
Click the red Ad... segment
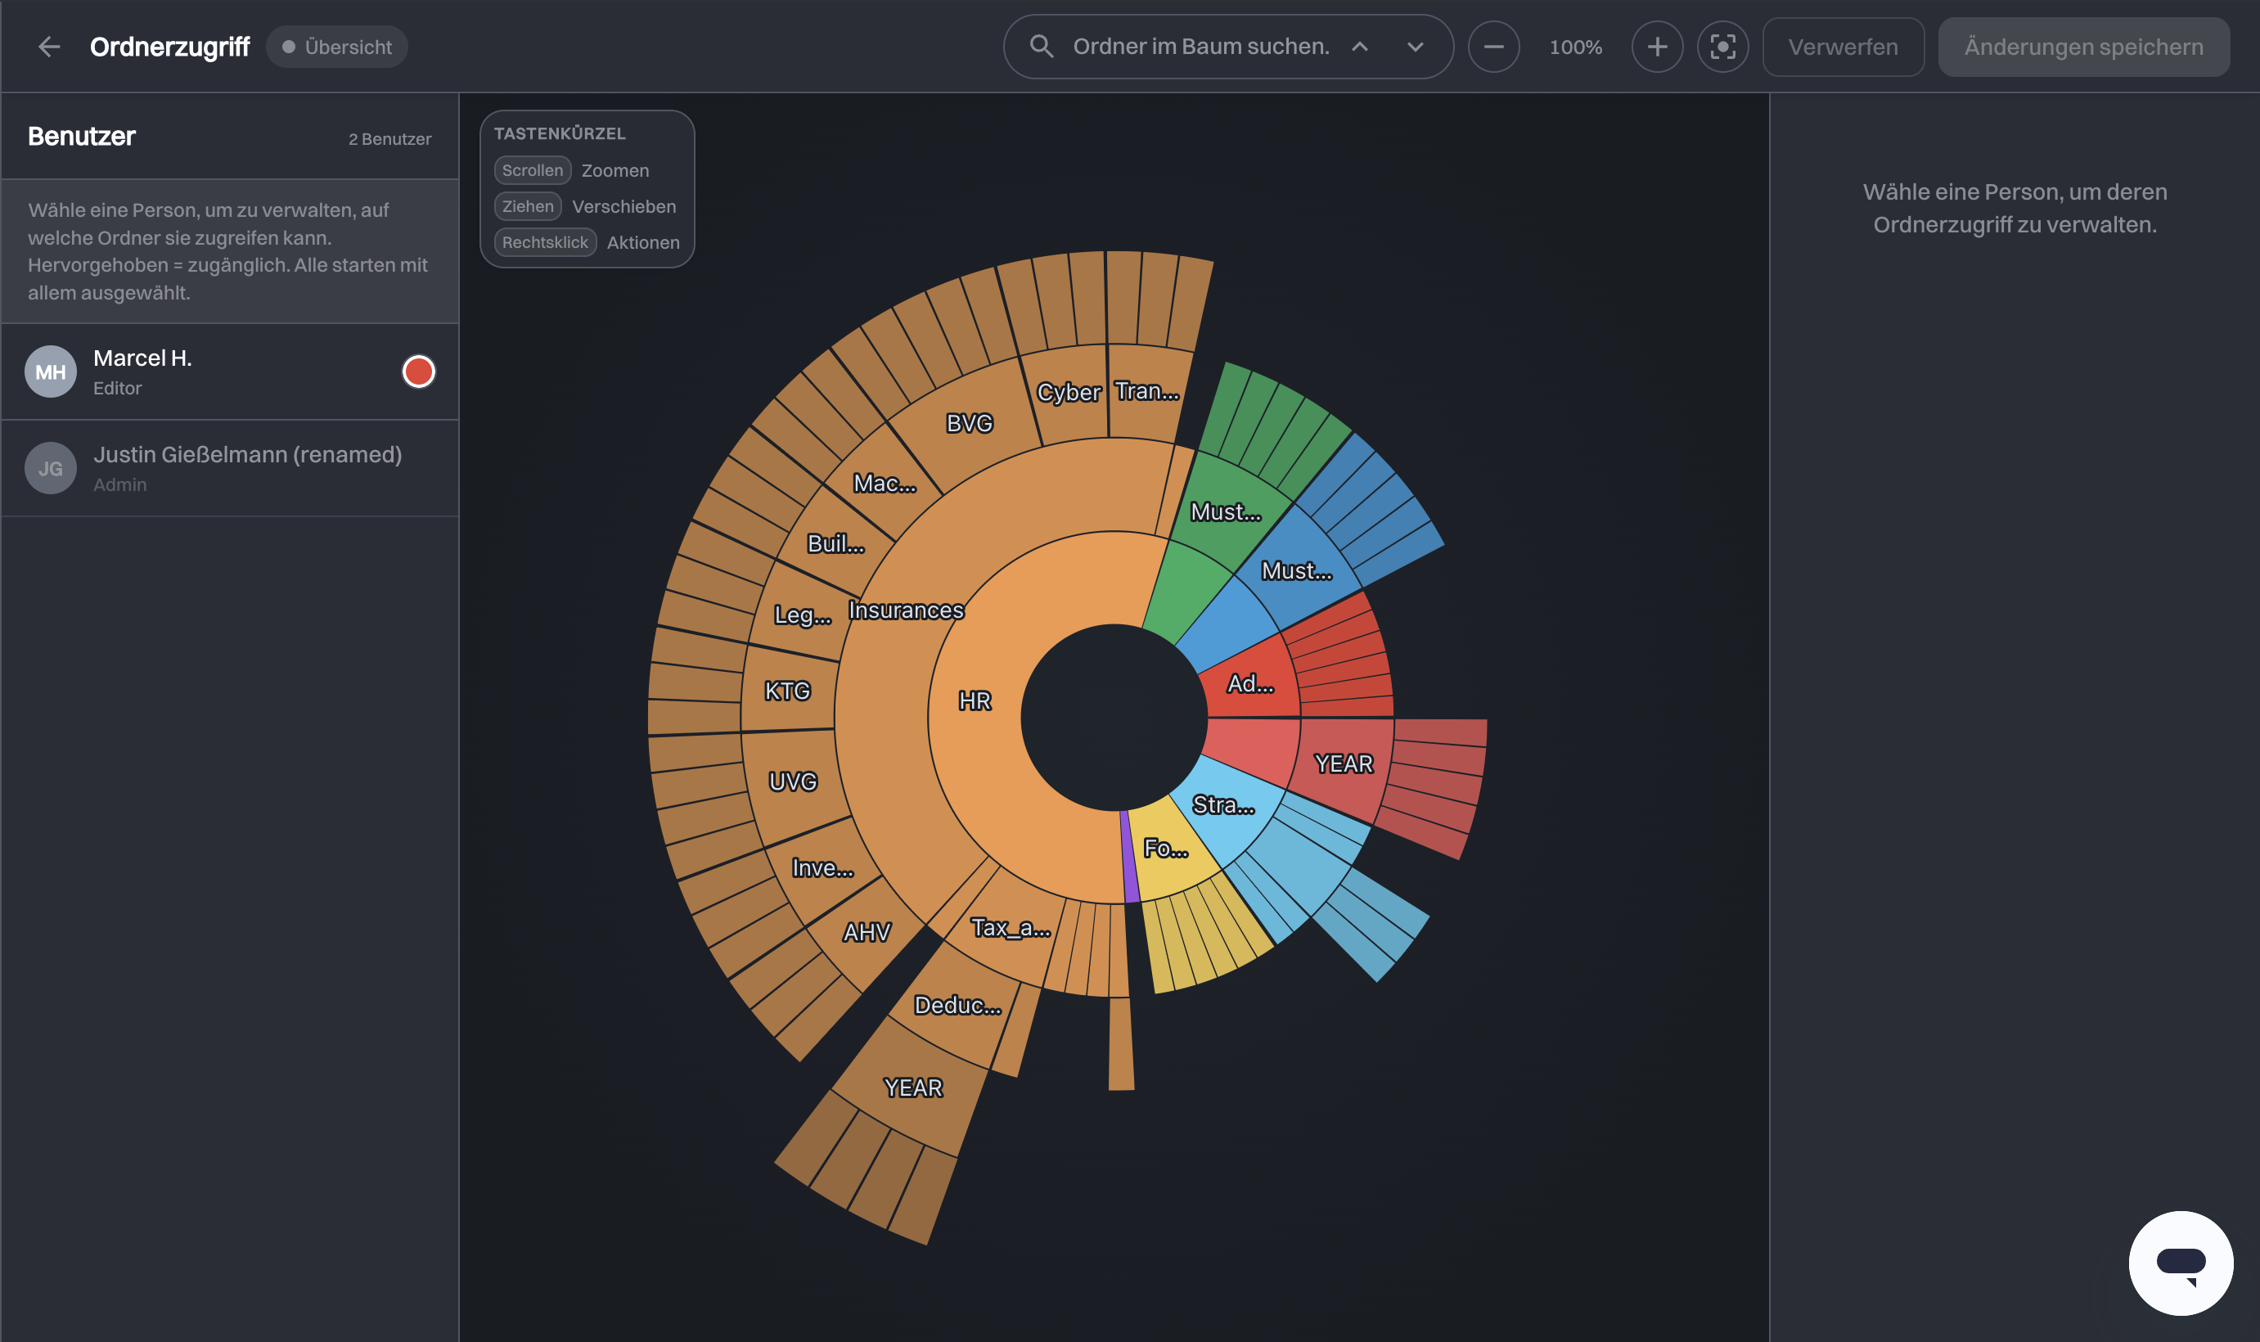[1250, 683]
